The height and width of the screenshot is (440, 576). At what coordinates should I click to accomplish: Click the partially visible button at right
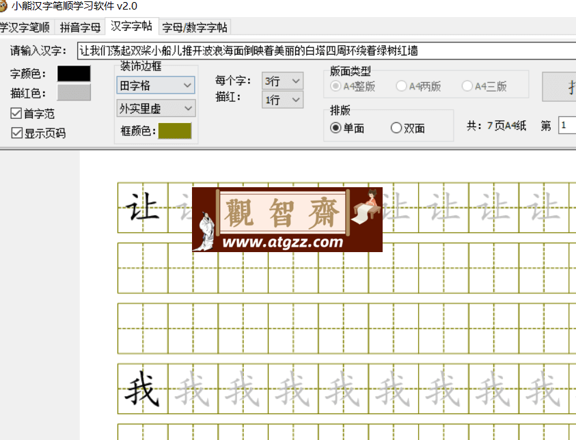pyautogui.click(x=559, y=87)
